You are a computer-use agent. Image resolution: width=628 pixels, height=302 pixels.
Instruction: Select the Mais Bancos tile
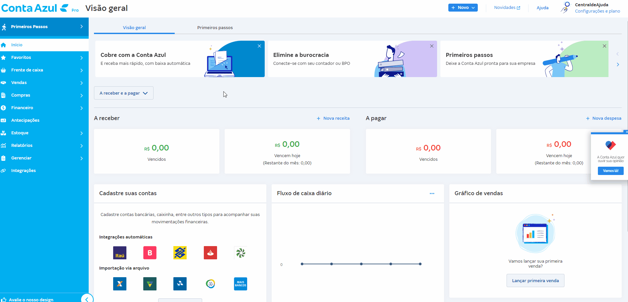coord(241,284)
